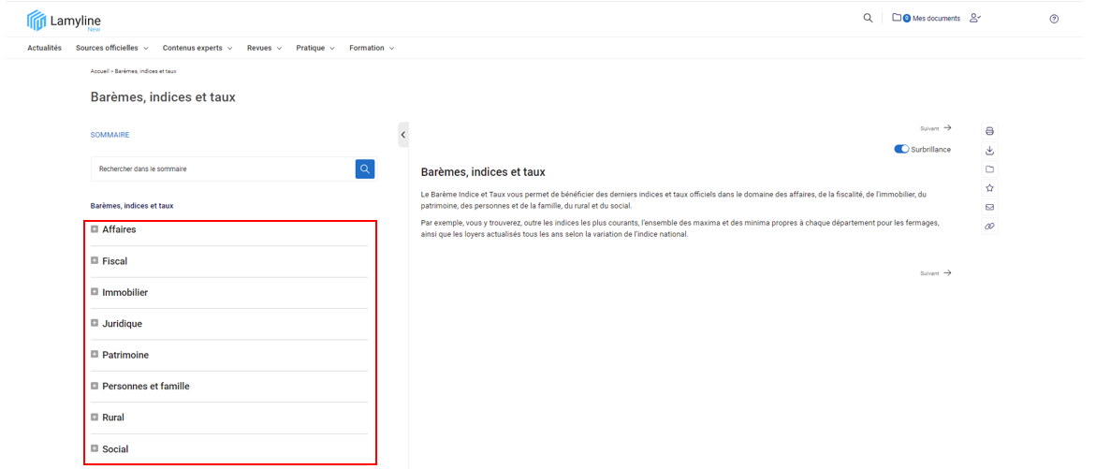This screenshot has height=469, width=1096.
Task: Save to folder via the side folder icon
Action: pos(989,169)
